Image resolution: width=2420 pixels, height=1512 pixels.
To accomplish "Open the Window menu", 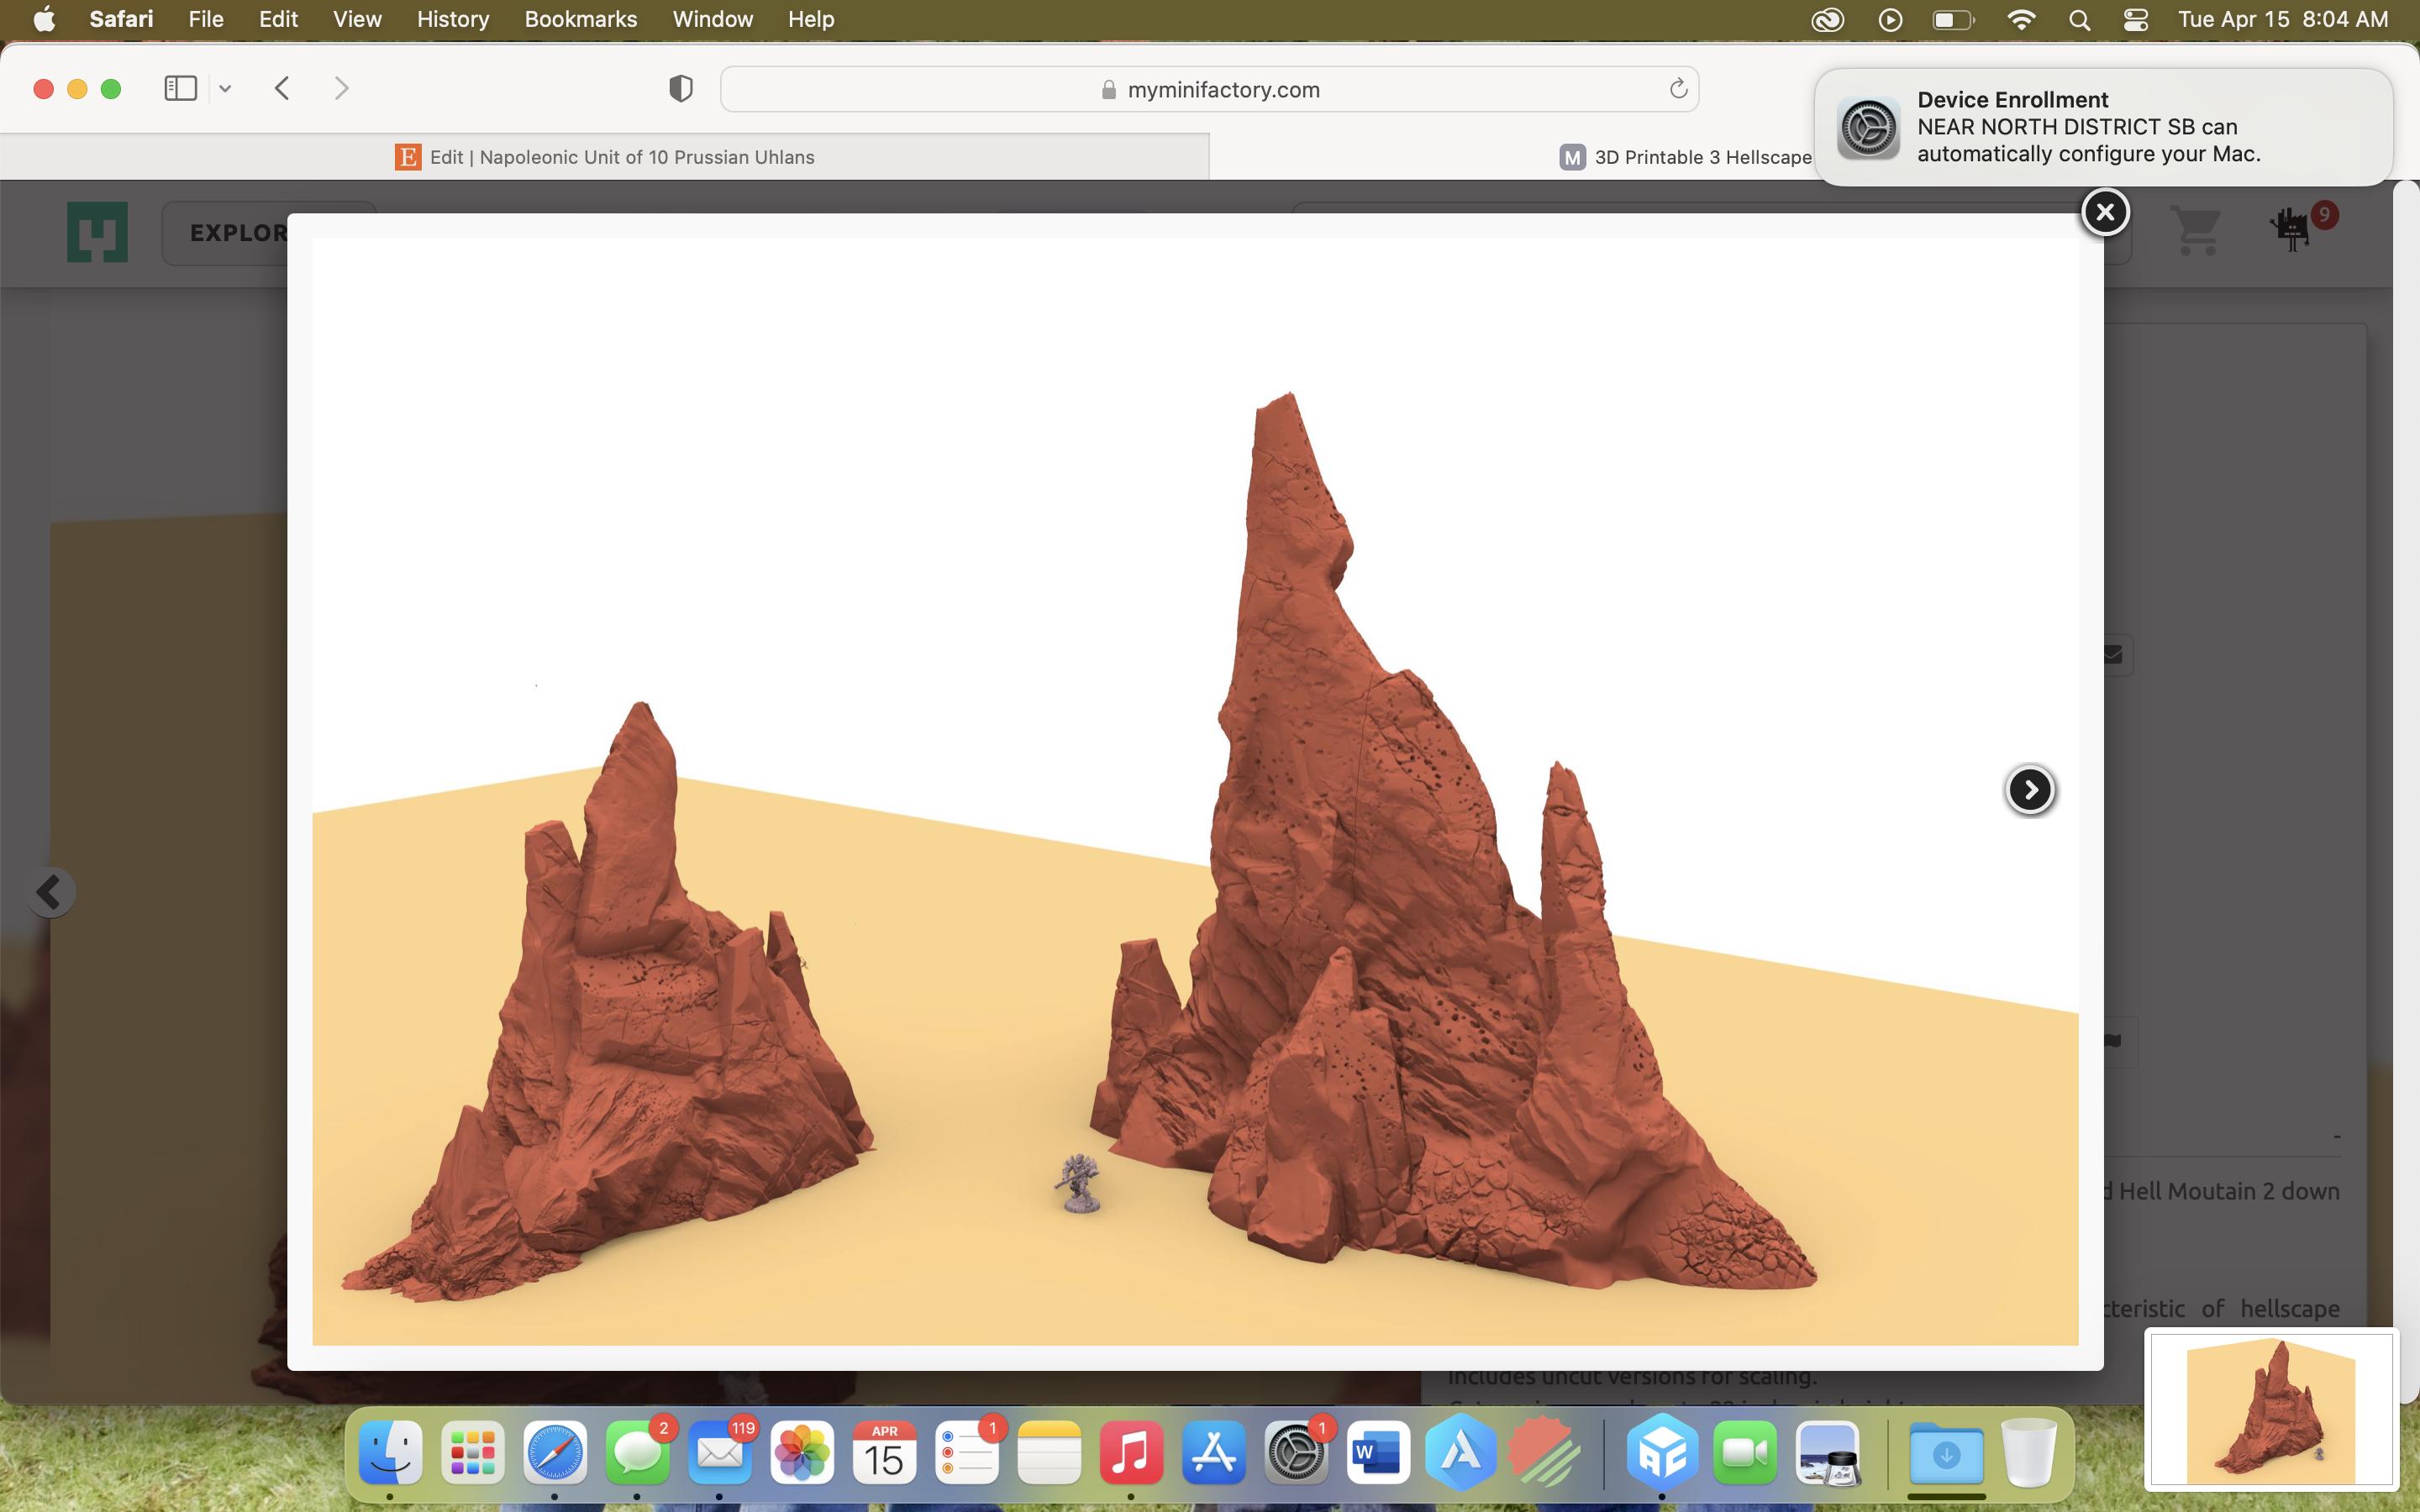I will 712,19.
